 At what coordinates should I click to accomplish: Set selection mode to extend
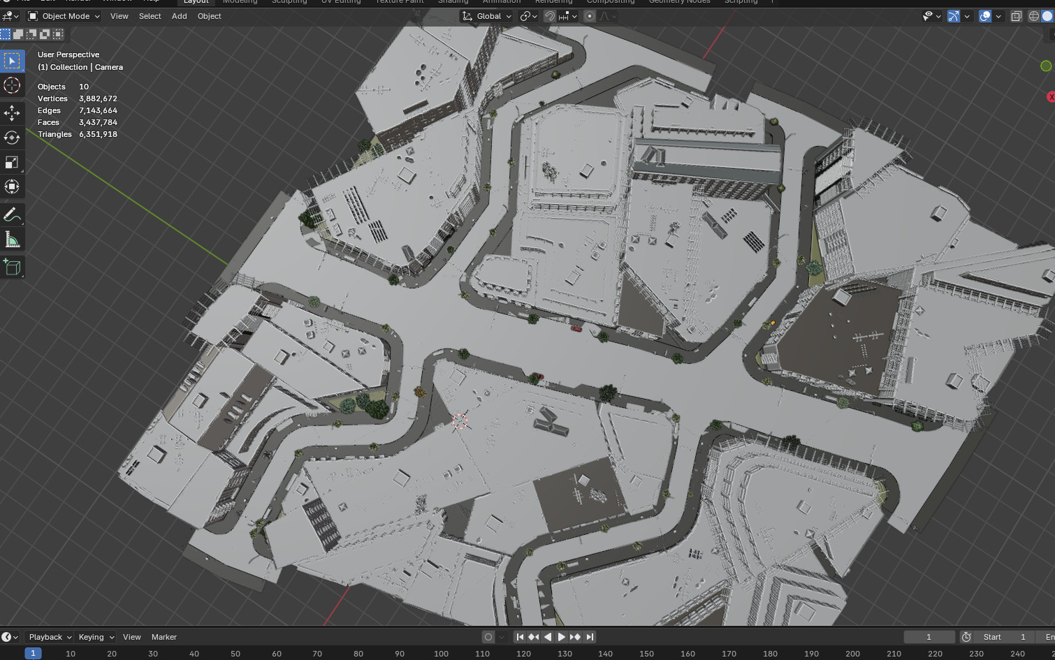(19, 34)
